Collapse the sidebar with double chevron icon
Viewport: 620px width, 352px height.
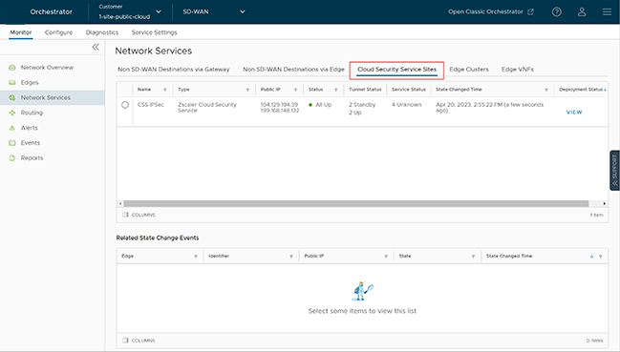tap(96, 48)
